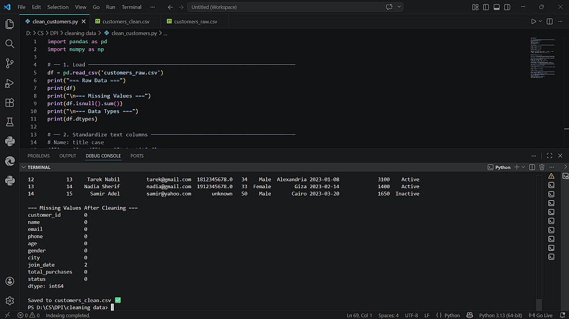Open the Explorer view in activity bar
Screen dimensions: 569x319
(x=10, y=24)
